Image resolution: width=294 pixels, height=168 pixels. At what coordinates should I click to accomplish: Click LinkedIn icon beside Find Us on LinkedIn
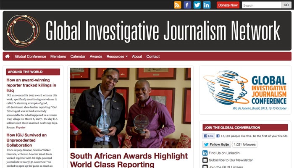[x=205, y=153]
